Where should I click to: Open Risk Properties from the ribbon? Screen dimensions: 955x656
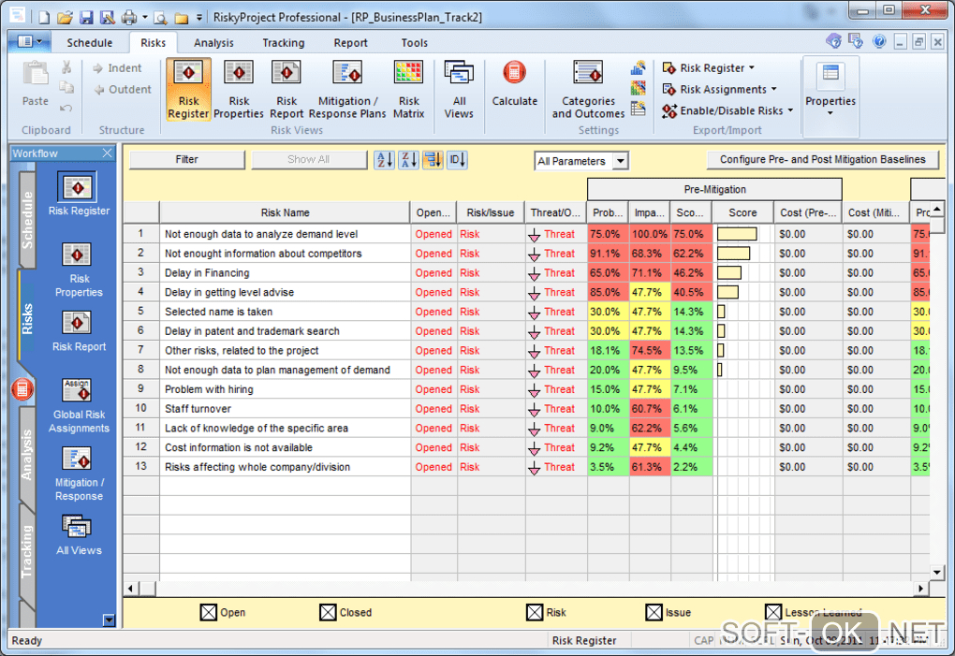(x=238, y=90)
